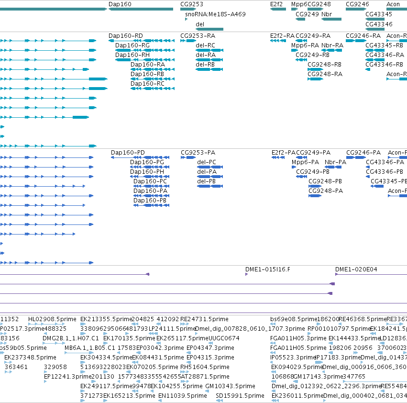Select the CG9249 gene label
This screenshot has height=403, width=407.
(x=308, y=14)
